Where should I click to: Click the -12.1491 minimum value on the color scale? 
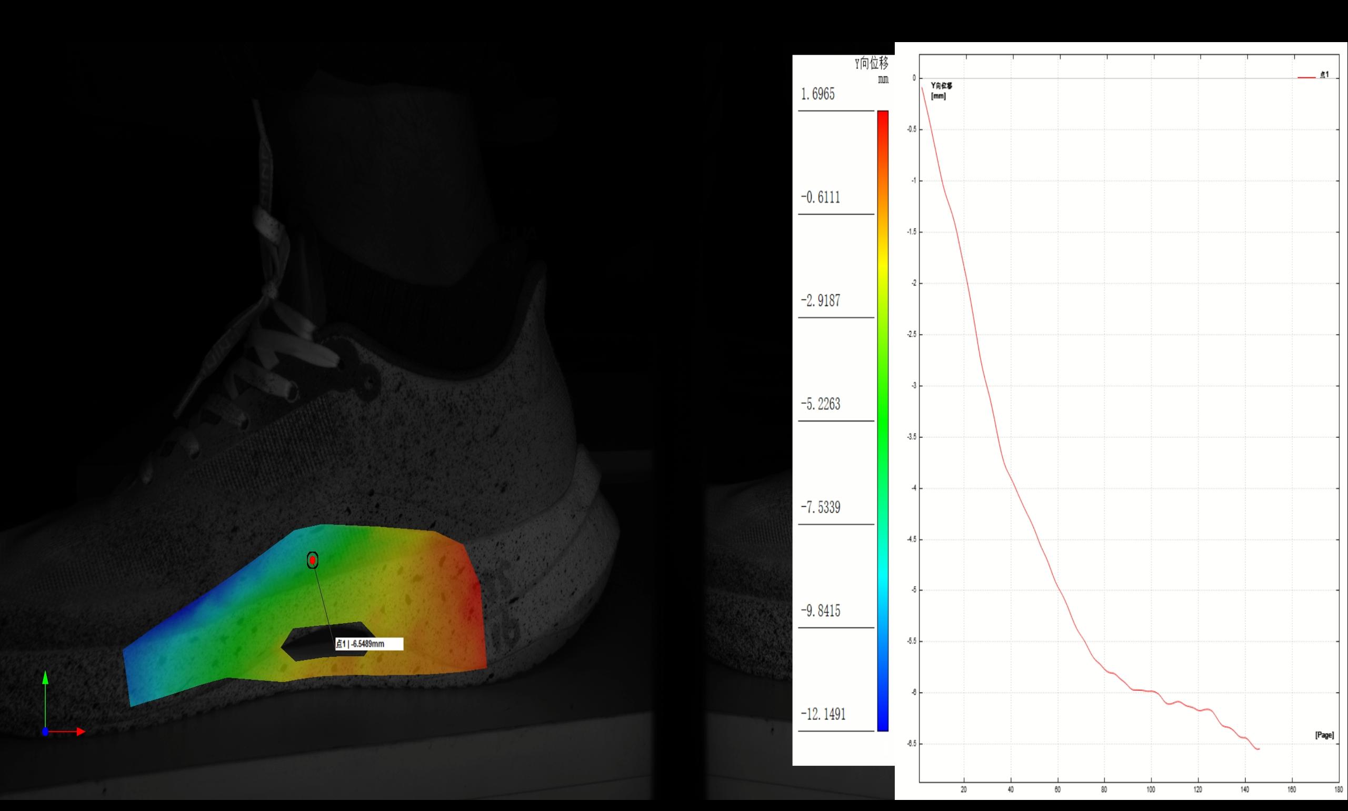823,714
